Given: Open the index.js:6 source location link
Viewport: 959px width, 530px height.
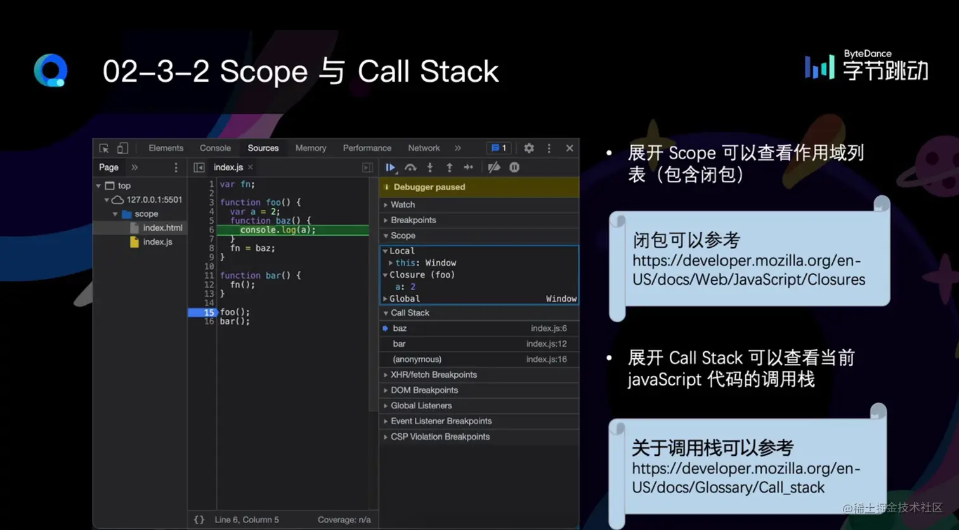Looking at the screenshot, I should click(x=549, y=328).
